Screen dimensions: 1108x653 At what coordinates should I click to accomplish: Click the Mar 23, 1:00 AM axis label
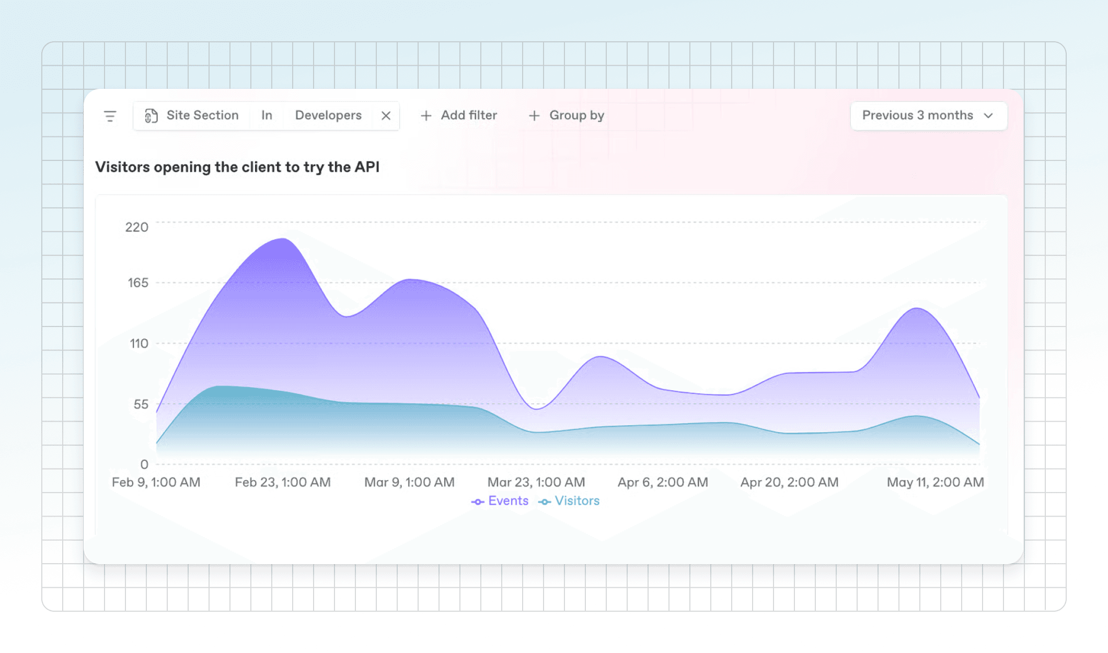click(536, 483)
